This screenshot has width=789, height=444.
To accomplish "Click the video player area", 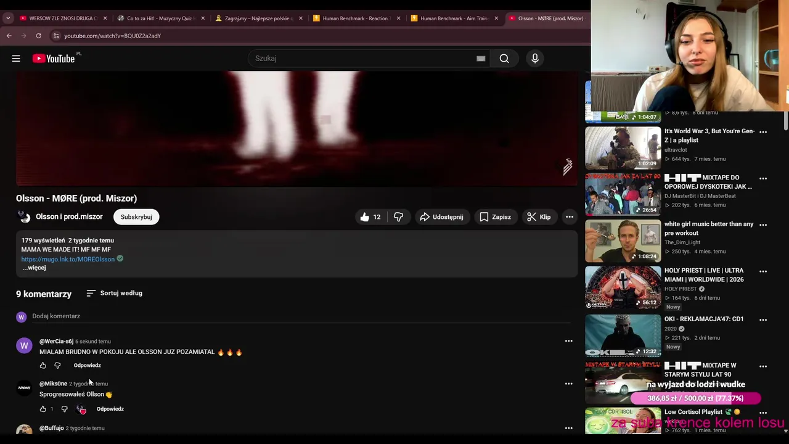I will (x=296, y=128).
